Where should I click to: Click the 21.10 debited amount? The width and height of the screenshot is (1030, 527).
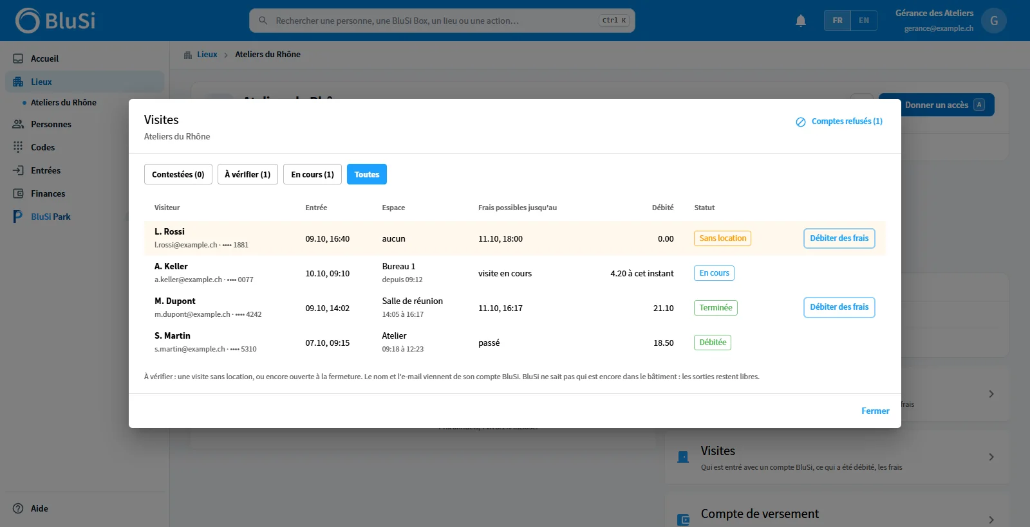coord(664,308)
